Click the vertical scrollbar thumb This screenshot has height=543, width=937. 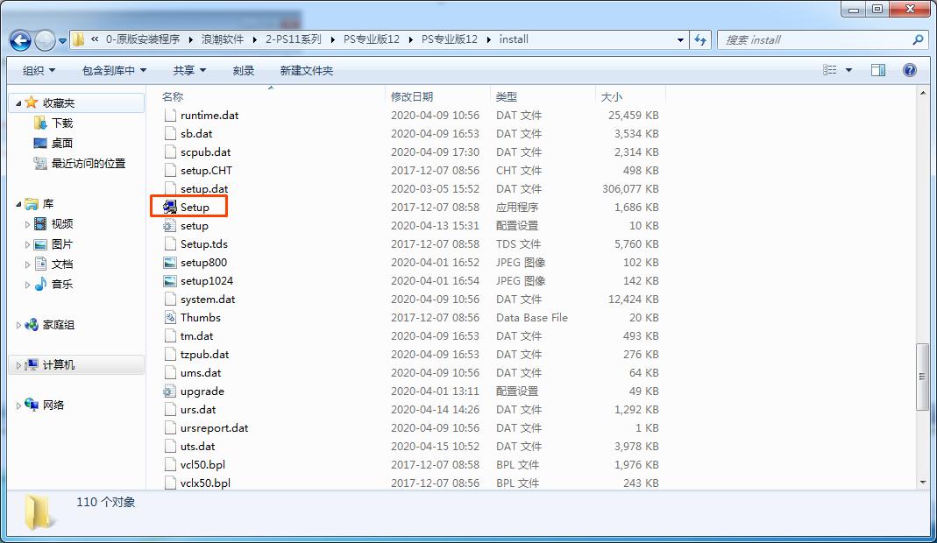point(922,377)
